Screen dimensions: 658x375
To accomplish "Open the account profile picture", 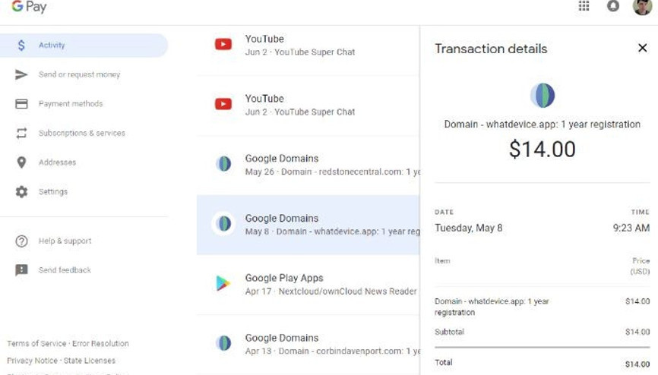I will click(x=642, y=7).
